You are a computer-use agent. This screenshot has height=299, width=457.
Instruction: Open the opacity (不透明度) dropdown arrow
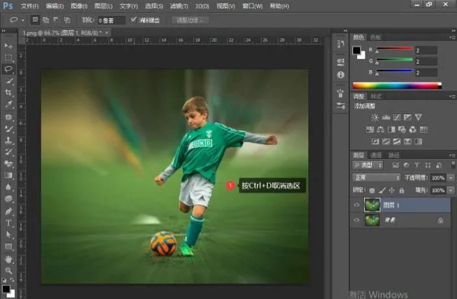[x=451, y=178]
